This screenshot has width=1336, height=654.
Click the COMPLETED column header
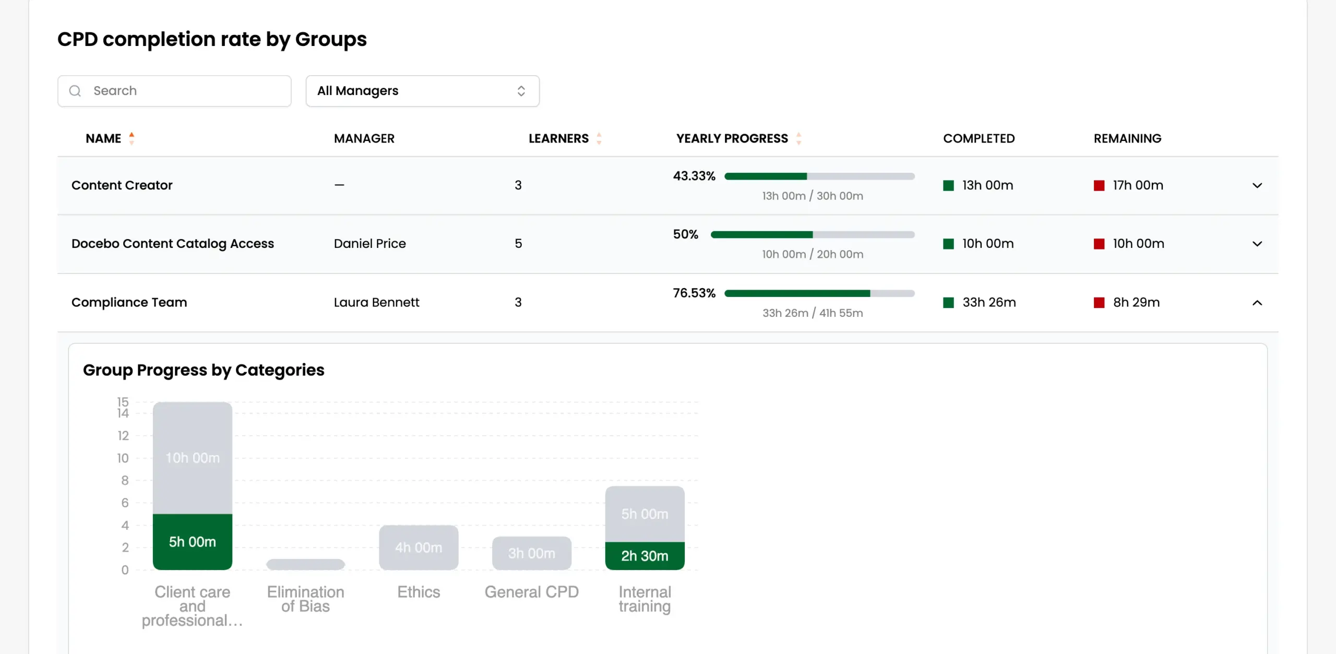tap(979, 138)
